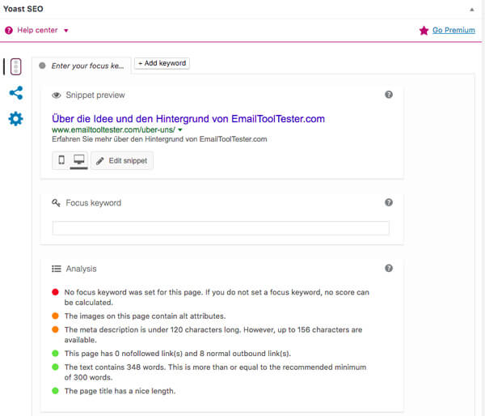Click the red bullet for no focus keyword

pyautogui.click(x=55, y=292)
